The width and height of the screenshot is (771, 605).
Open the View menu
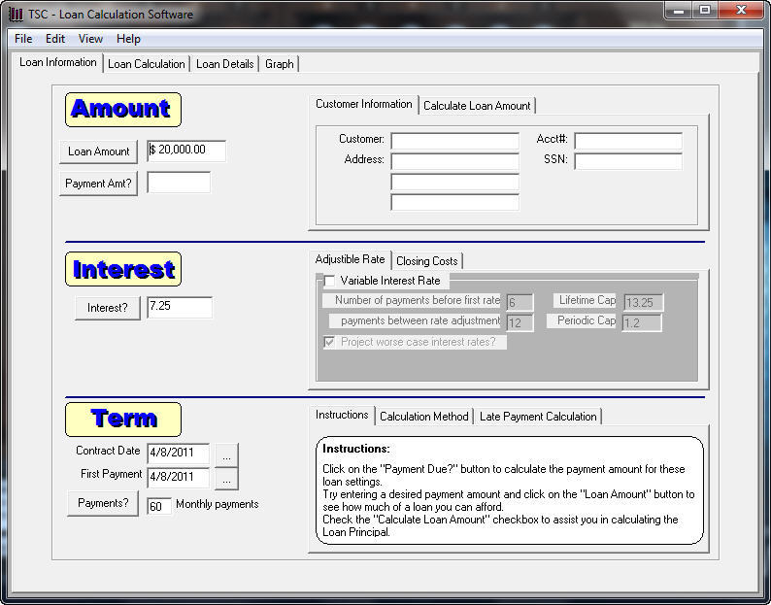90,39
